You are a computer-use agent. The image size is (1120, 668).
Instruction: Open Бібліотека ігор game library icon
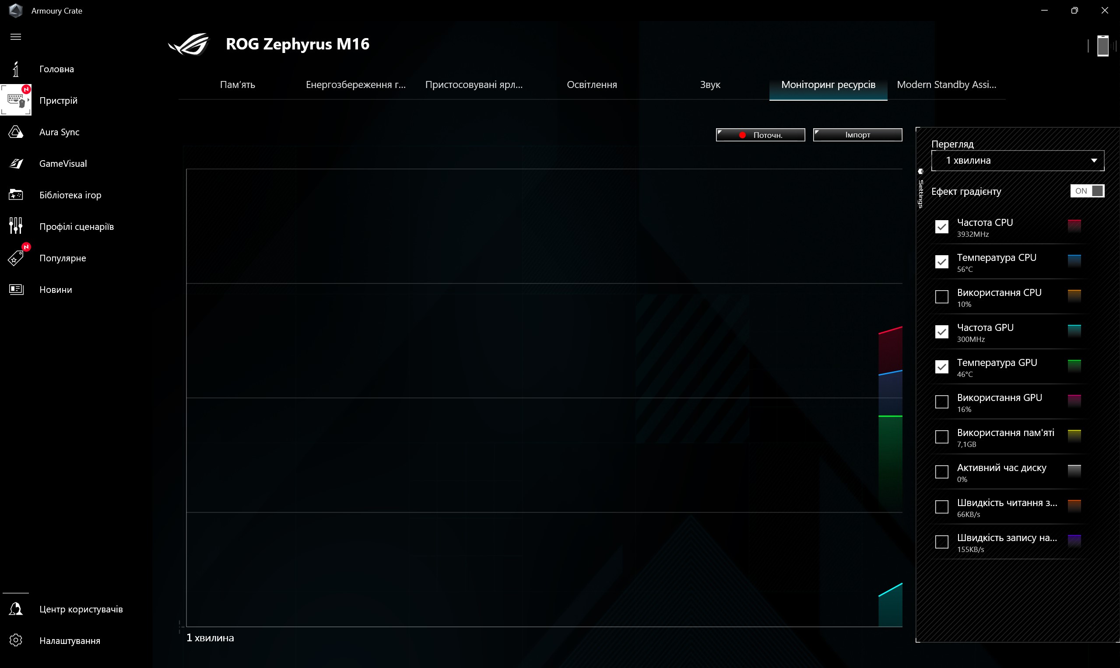click(x=16, y=195)
